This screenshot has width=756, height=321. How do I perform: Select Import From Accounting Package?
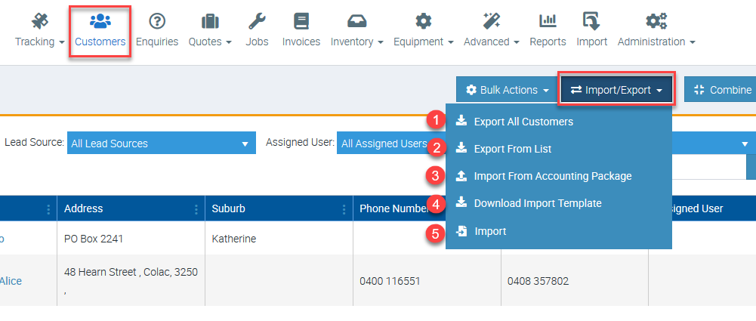pos(552,176)
